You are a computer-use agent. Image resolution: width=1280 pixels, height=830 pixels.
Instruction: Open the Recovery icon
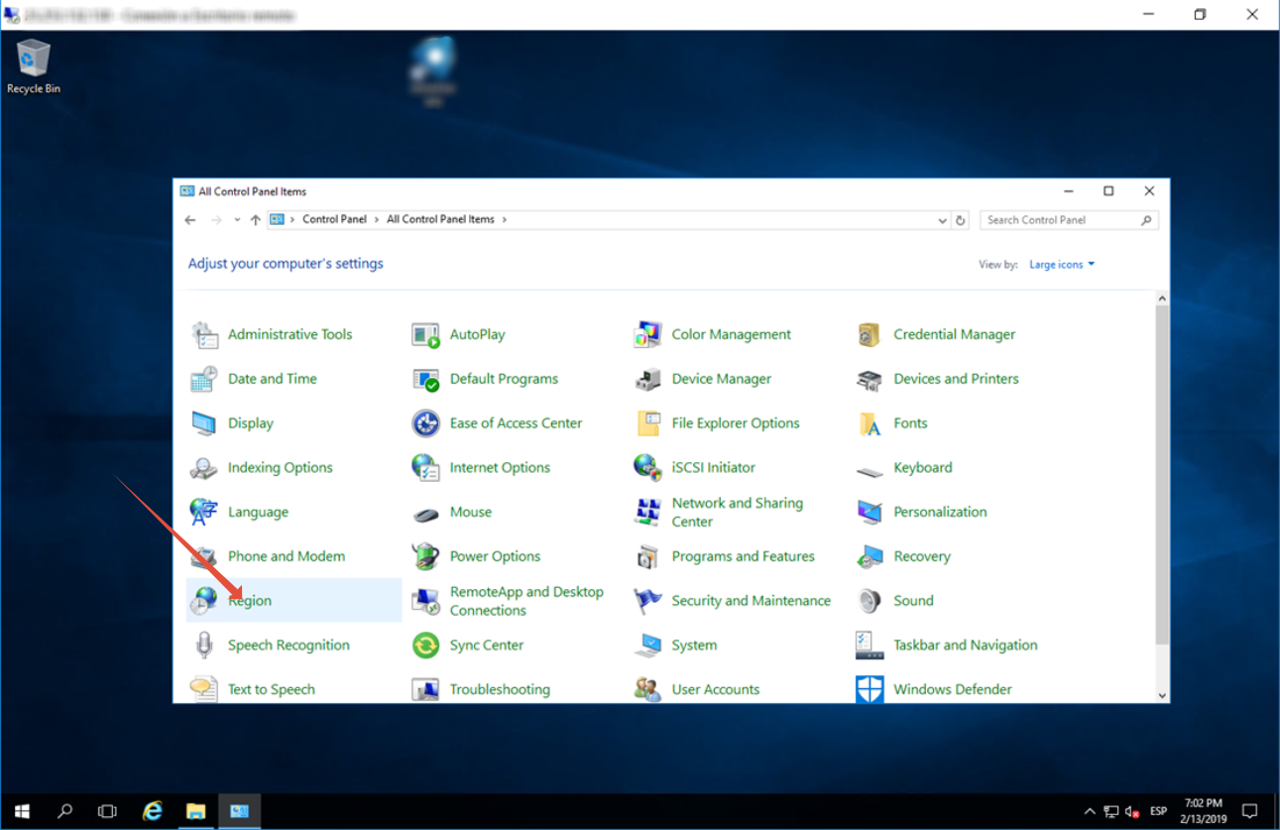[x=870, y=556]
